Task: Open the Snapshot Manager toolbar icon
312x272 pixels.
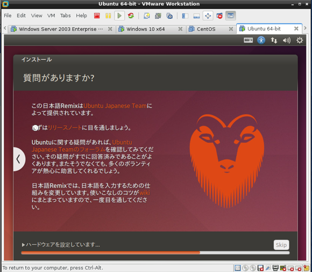Action: pyautogui.click(x=169, y=16)
